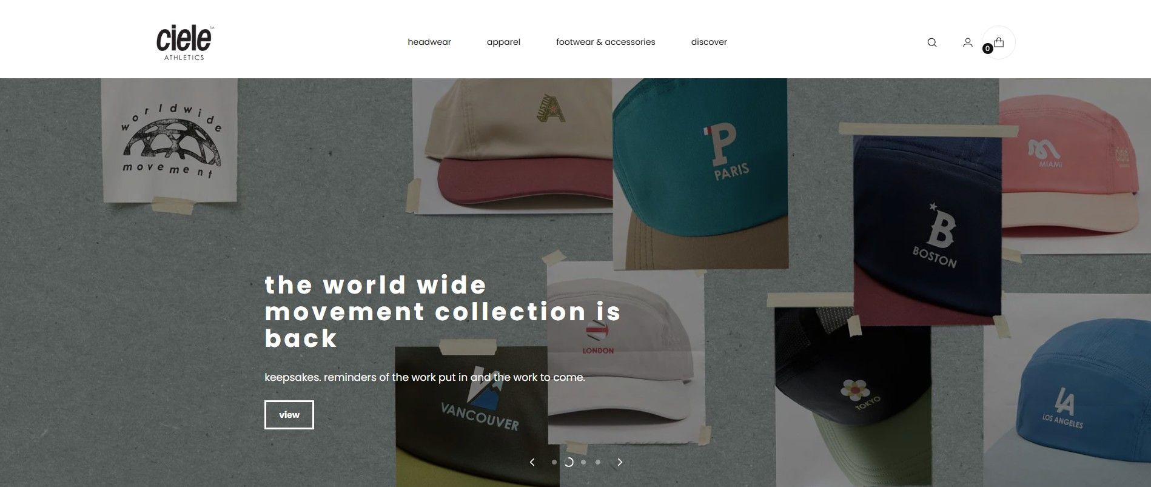The width and height of the screenshot is (1151, 487).
Task: Click the Ciele Athletics logo
Action: (185, 42)
